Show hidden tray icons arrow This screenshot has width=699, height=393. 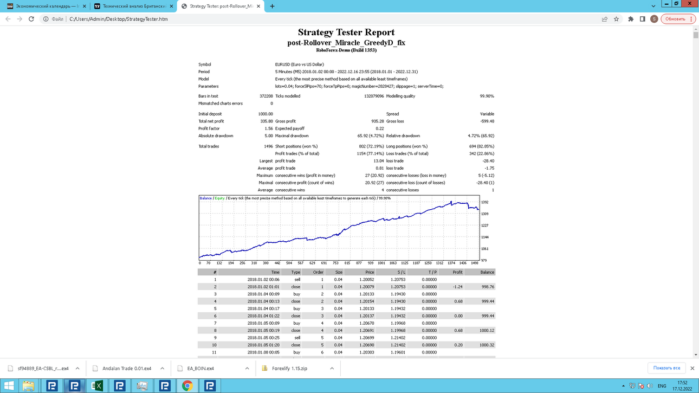coord(624,386)
